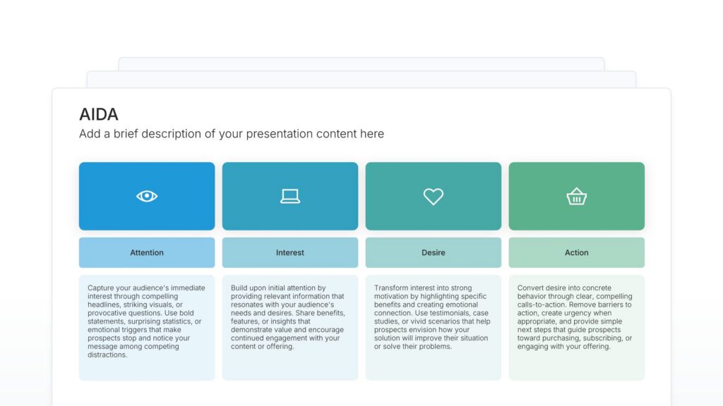The image size is (723, 406).
Task: Click the Attention description paragraph
Action: coord(147,321)
